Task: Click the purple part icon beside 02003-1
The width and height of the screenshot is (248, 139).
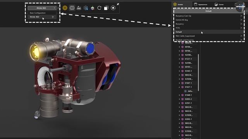Action: (183, 119)
